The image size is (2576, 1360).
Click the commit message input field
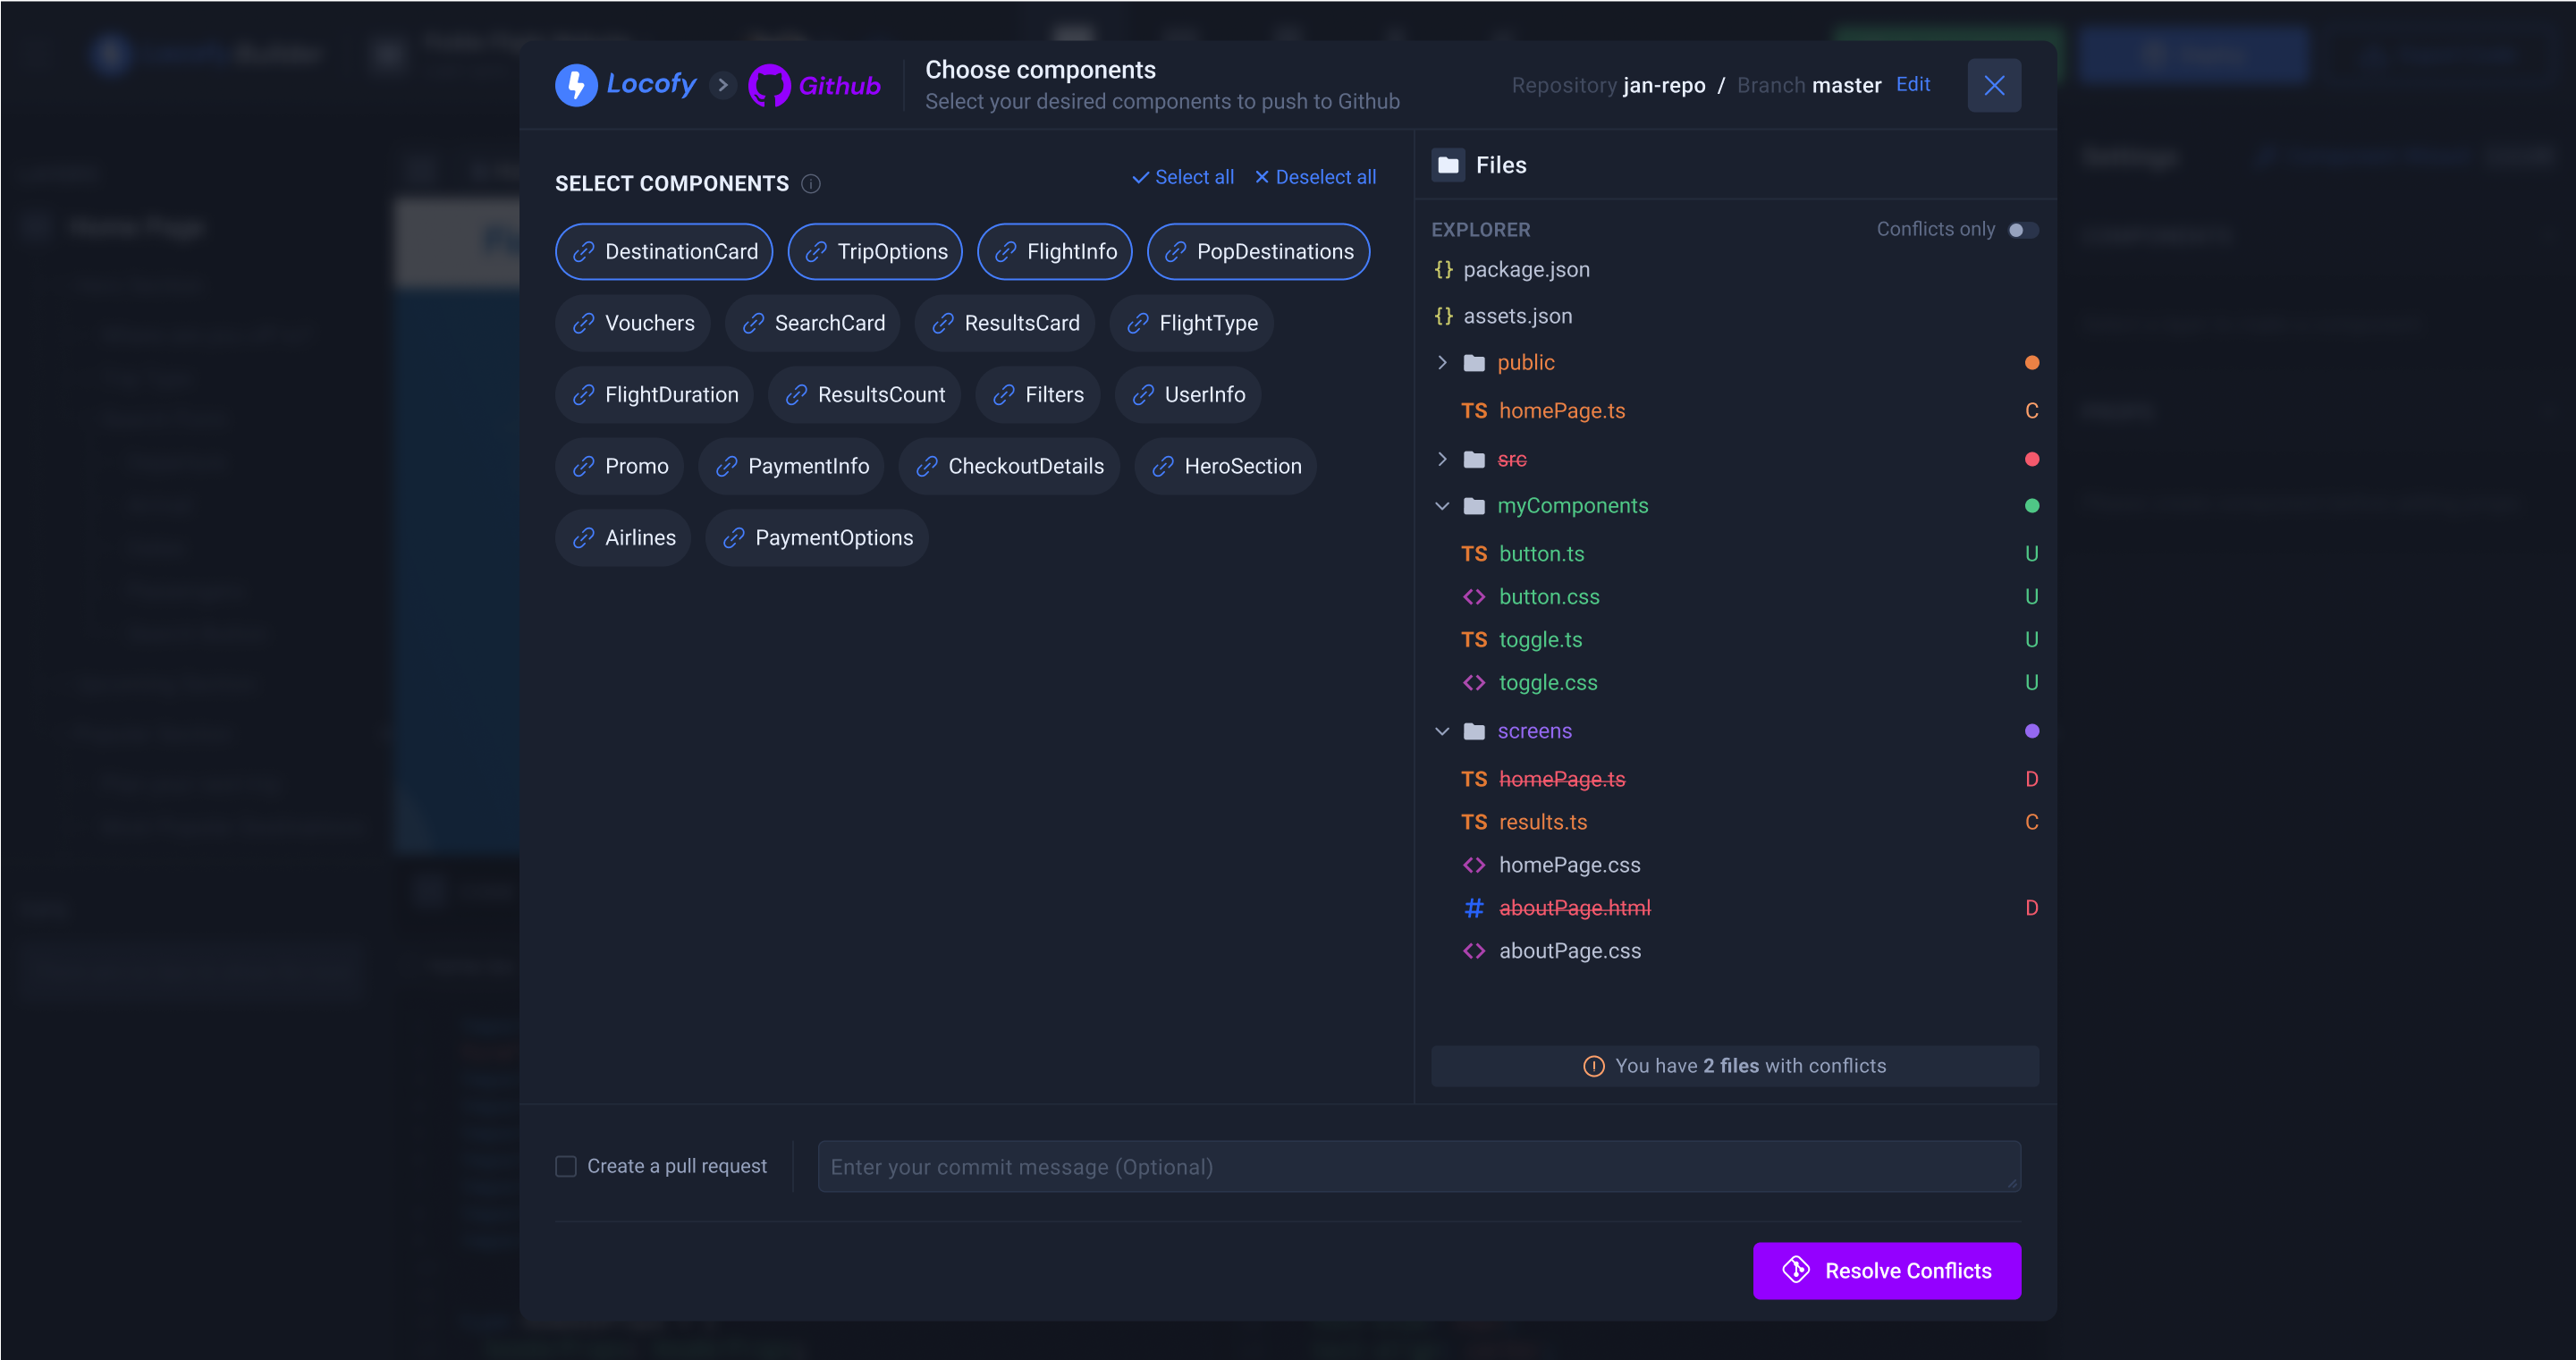coord(1418,1166)
